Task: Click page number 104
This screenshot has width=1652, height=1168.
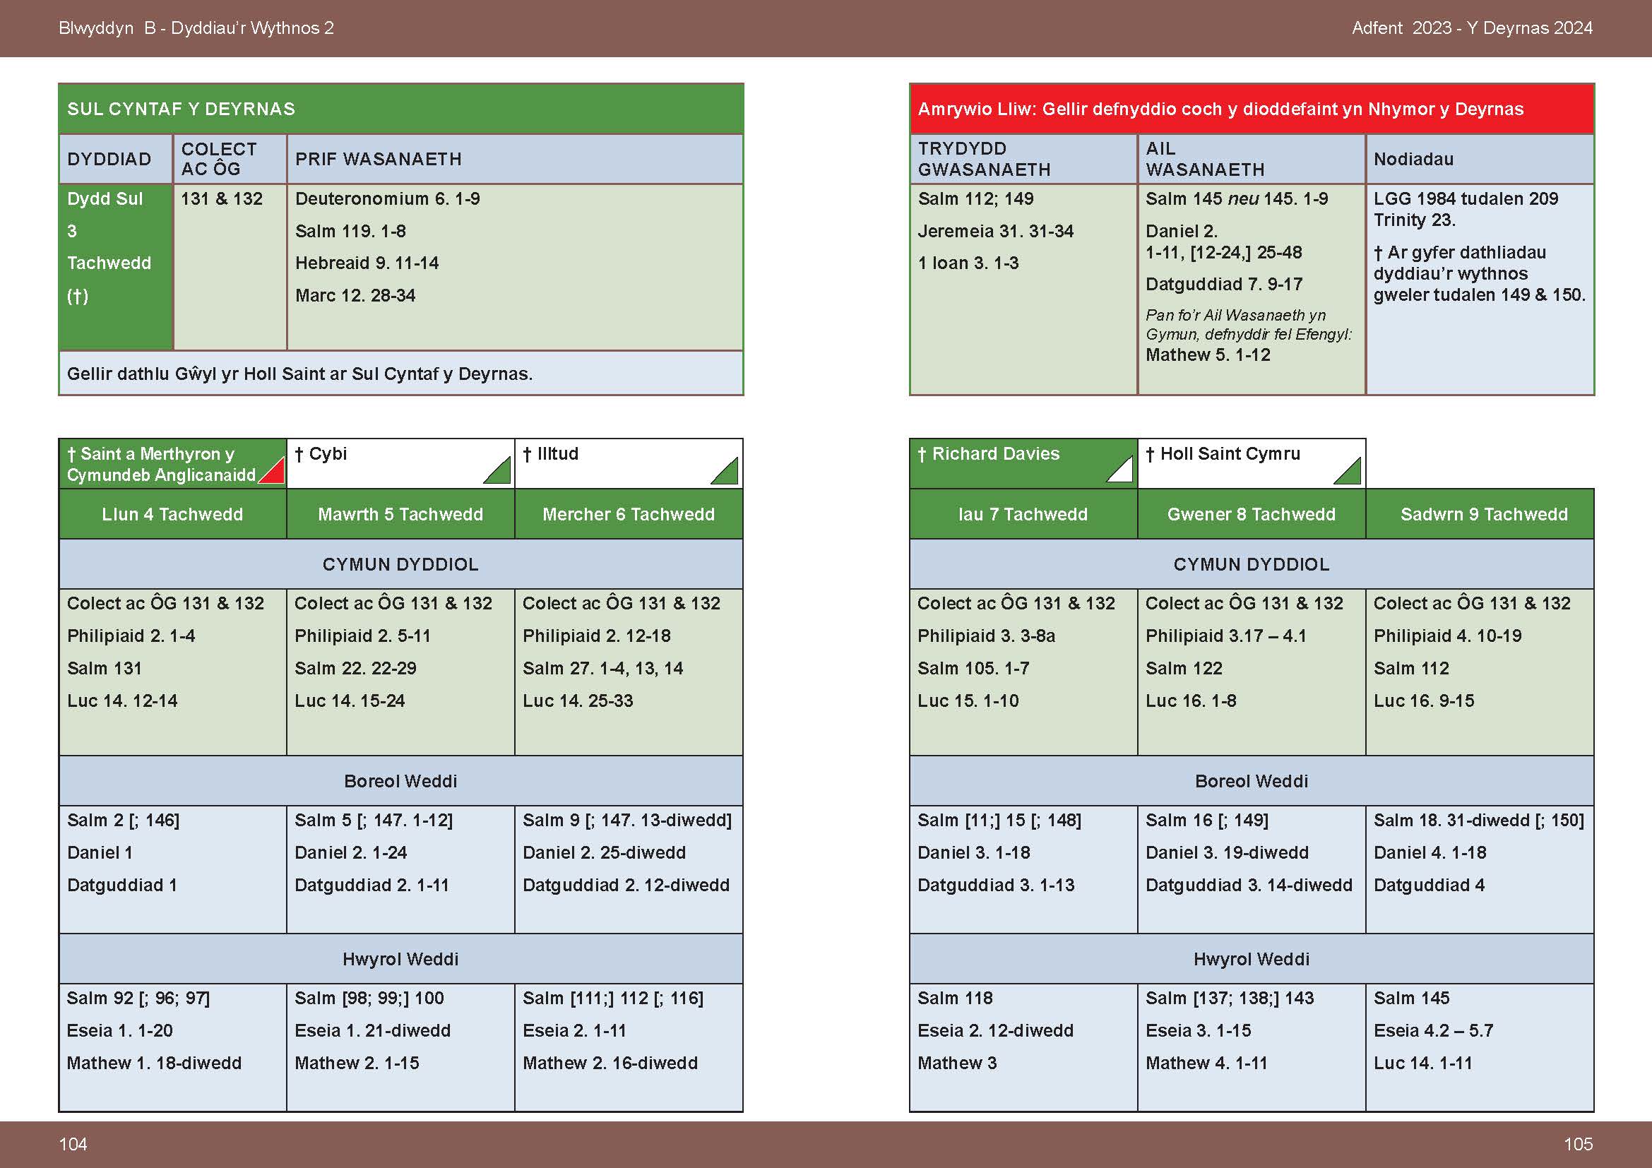Action: coord(73,1144)
